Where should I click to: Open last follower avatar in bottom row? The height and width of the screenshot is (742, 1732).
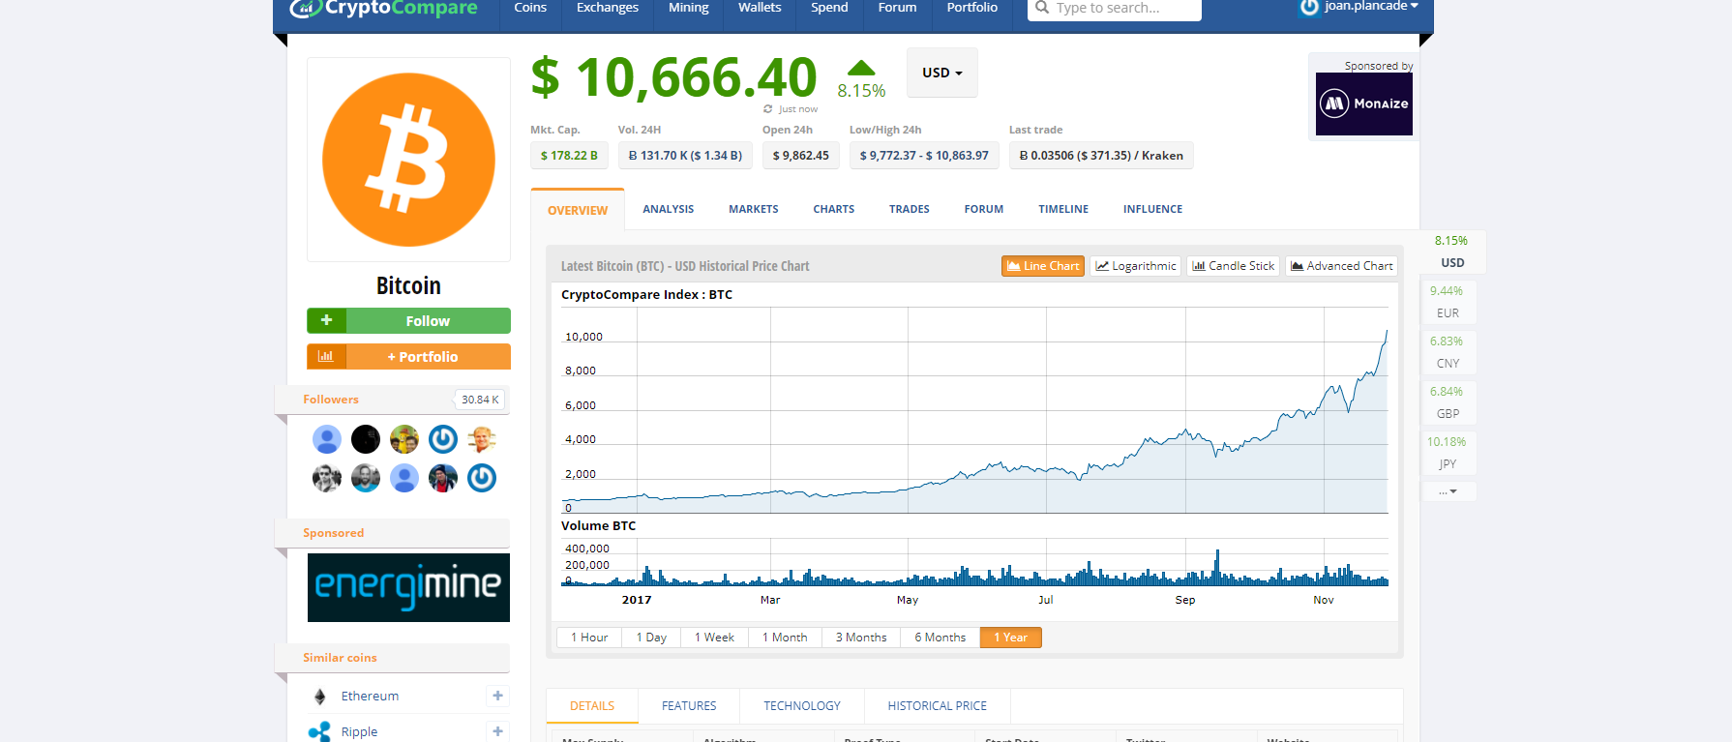(x=482, y=478)
